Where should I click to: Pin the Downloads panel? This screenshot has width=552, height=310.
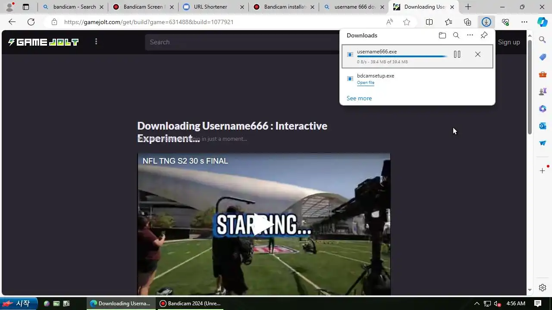point(484,35)
